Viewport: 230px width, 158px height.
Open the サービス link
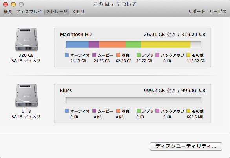point(218,12)
